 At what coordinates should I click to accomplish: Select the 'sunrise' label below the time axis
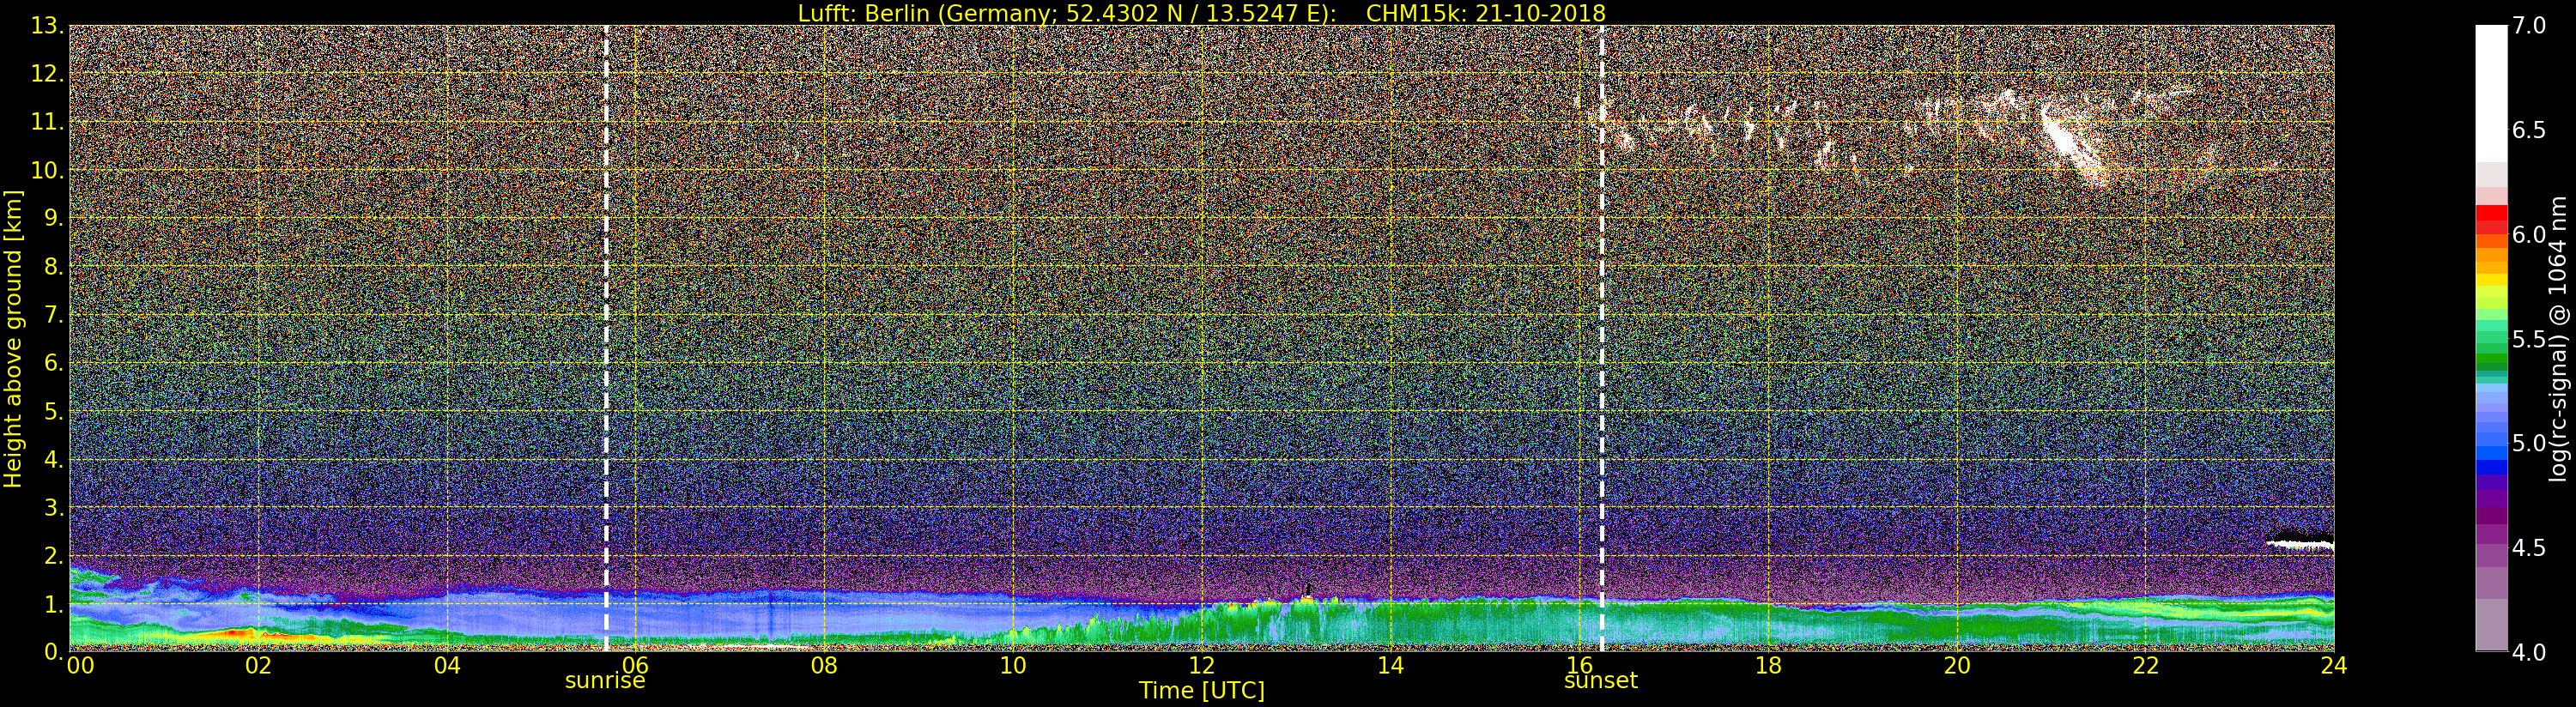coord(605,681)
